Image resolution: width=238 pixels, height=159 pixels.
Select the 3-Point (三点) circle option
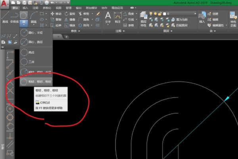coord(36,62)
